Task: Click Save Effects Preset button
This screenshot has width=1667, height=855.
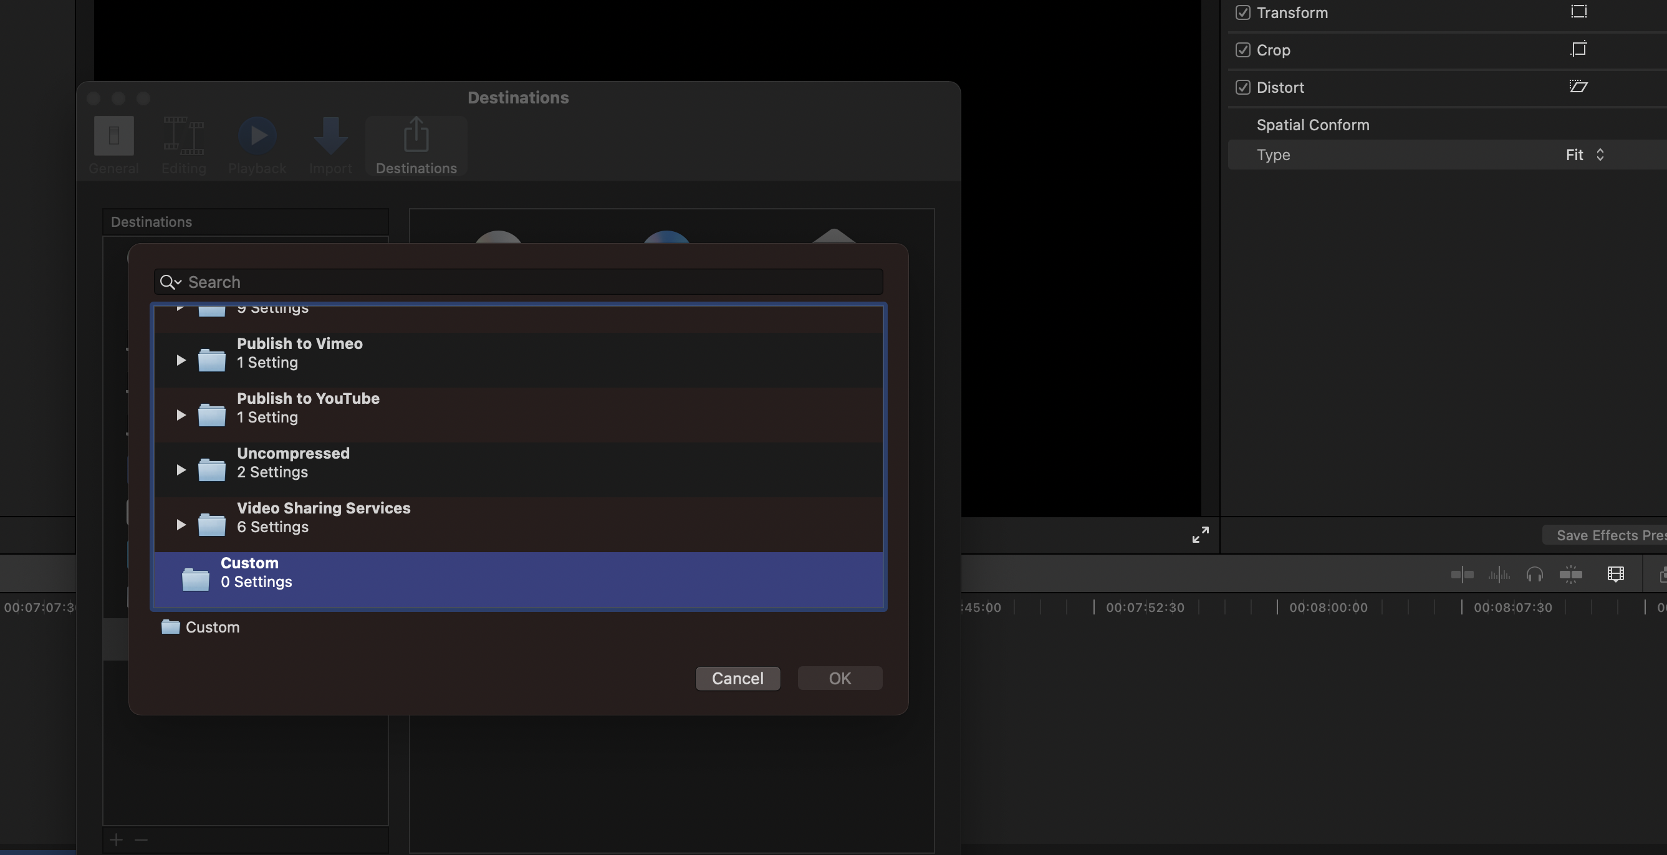Action: click(x=1608, y=535)
